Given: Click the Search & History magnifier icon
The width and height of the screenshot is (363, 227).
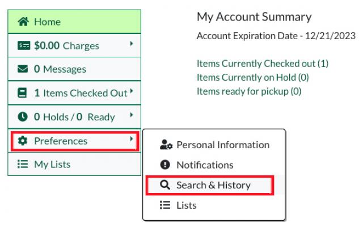Looking at the screenshot, I should pos(165,185).
